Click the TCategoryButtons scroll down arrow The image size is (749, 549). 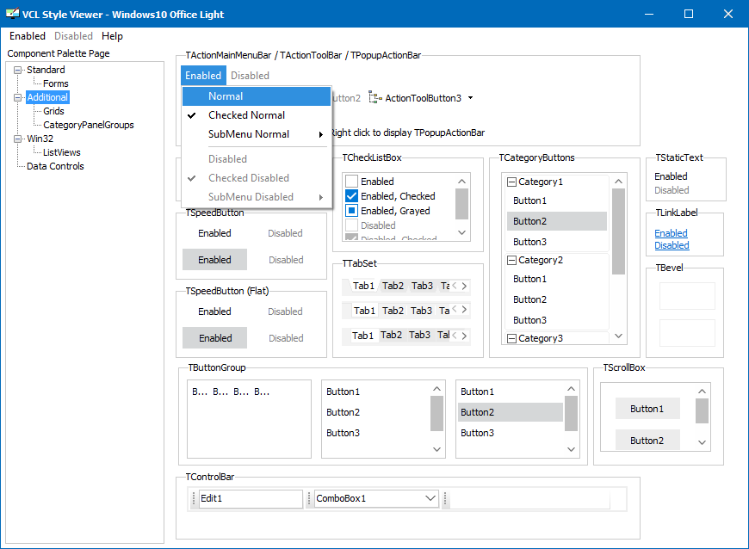[x=619, y=336]
